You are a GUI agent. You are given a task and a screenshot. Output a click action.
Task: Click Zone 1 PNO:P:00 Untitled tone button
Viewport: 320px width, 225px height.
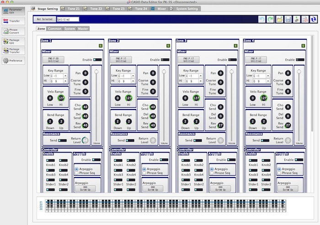coord(53,60)
